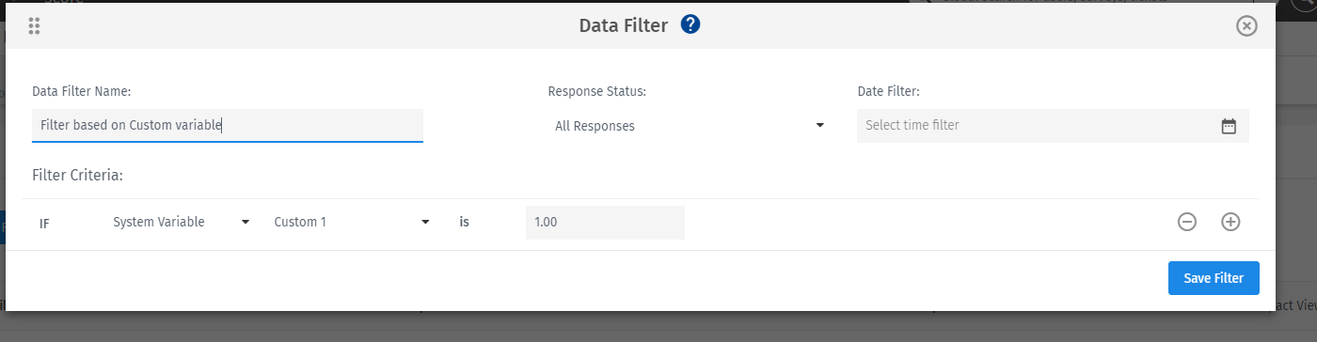Click the 1.00 value input field
The height and width of the screenshot is (342, 1317).
605,222
